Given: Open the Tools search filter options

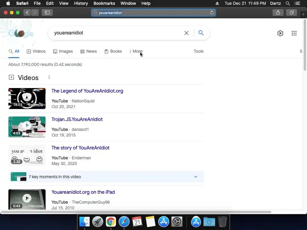Looking at the screenshot, I should 198,51.
